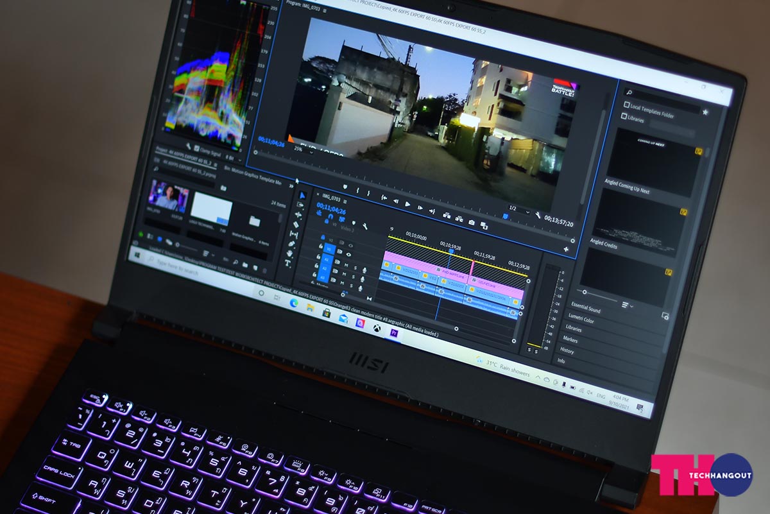The height and width of the screenshot is (514, 770).
Task: Switch to the Essential Sound panel
Action: (x=586, y=309)
